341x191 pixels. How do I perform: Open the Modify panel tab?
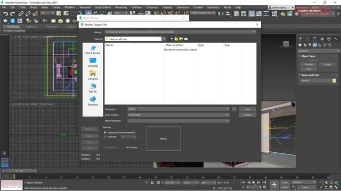[x=307, y=39]
